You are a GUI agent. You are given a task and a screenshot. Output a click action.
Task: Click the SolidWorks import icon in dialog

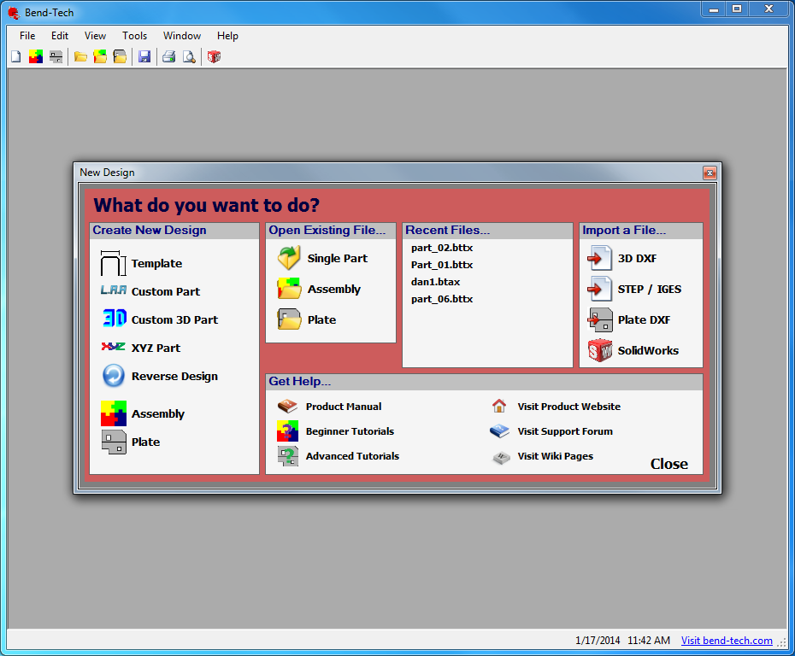point(600,350)
